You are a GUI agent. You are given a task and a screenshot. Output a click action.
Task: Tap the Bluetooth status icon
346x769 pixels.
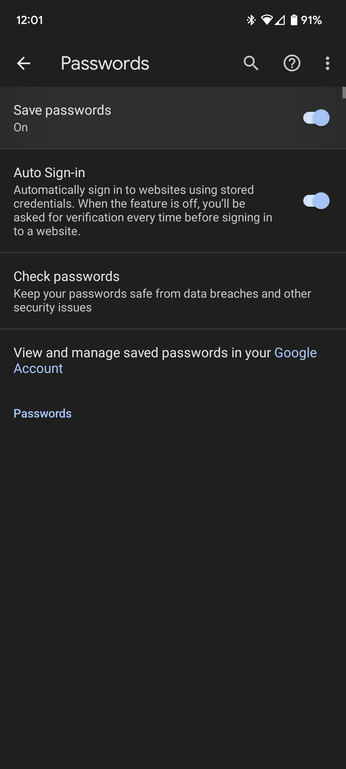[x=251, y=20]
